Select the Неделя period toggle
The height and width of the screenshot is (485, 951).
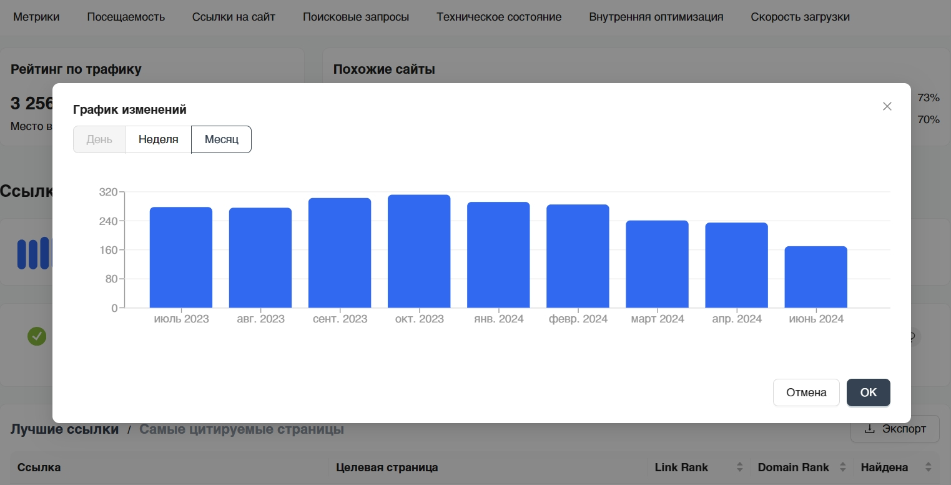point(159,139)
